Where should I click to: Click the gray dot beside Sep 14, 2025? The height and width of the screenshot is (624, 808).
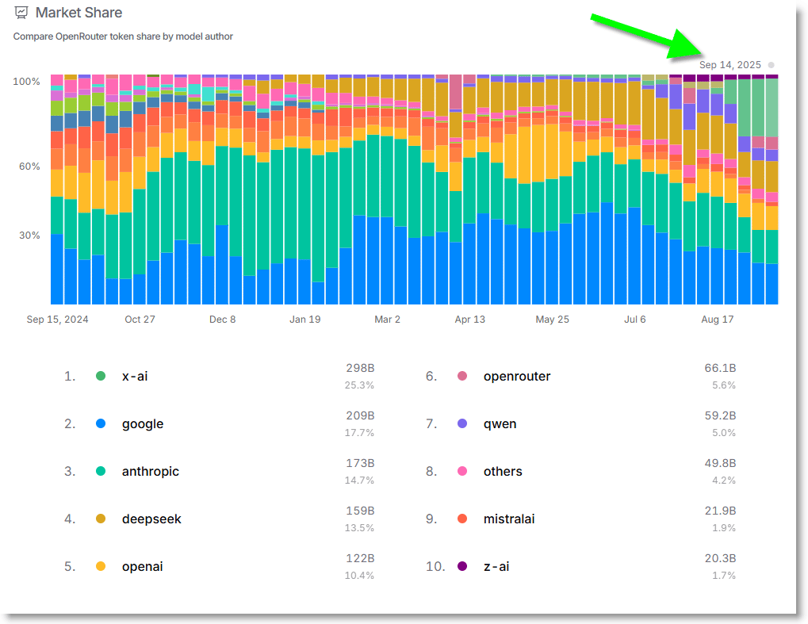[771, 65]
